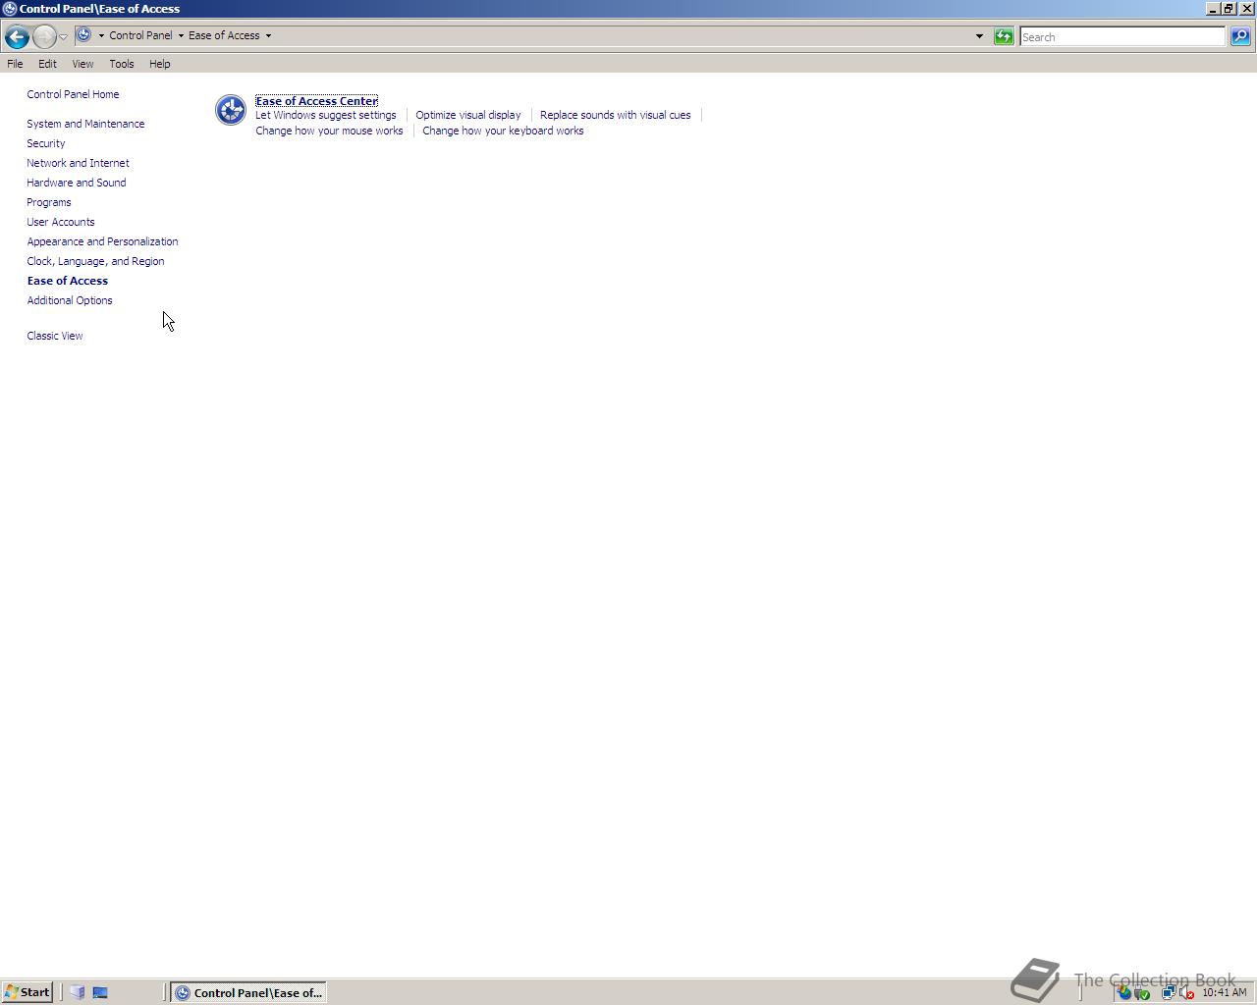Click Change how your keyboard works

[x=503, y=131]
